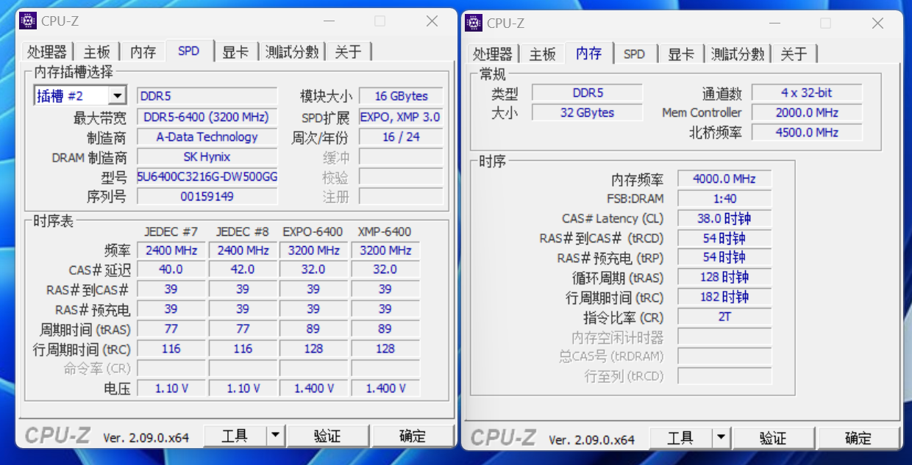Click the 32 GBytes size field
This screenshot has height=465, width=912.
tap(587, 112)
